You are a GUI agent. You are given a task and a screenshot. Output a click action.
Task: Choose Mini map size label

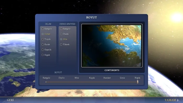tap(77, 78)
